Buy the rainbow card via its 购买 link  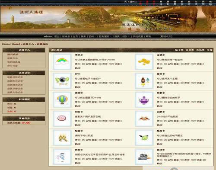pyautogui.click(x=78, y=68)
